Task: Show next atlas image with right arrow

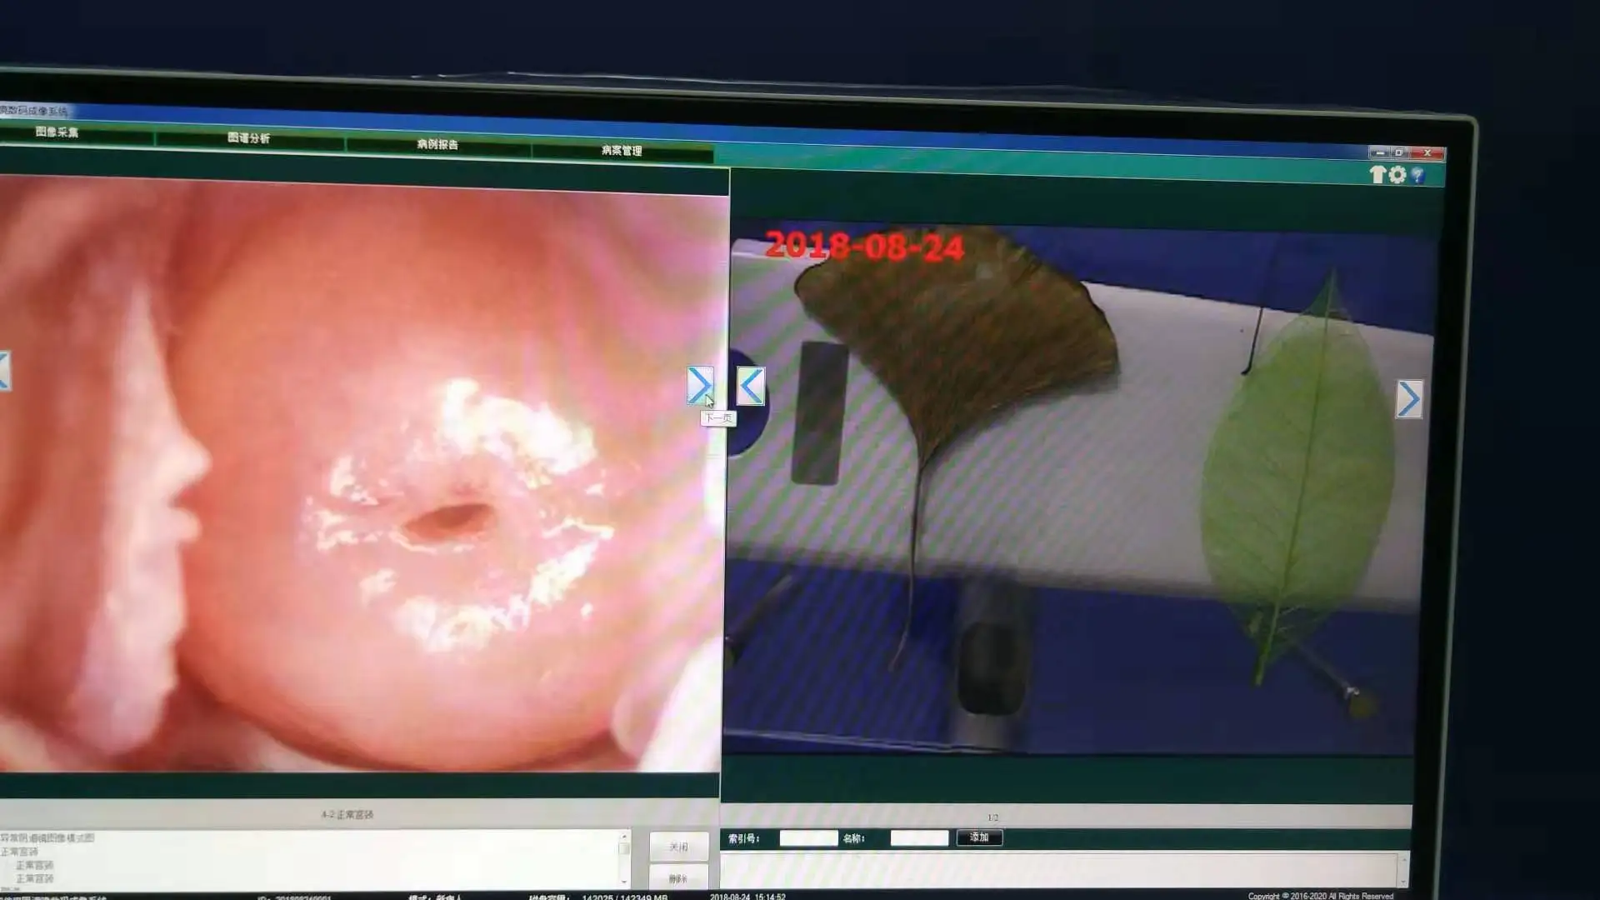Action: 700,385
